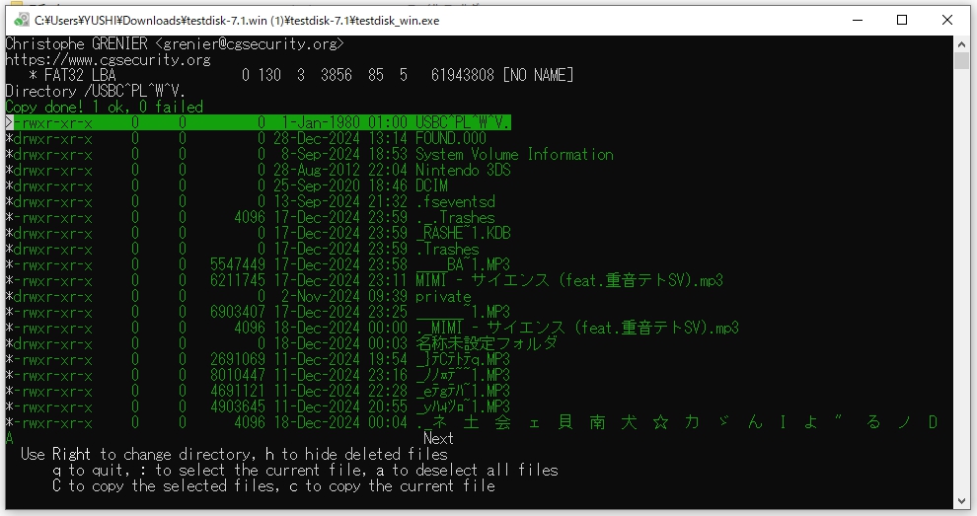Image resolution: width=977 pixels, height=516 pixels.
Task: Click the TestDisk icon in the title bar
Action: (21, 20)
